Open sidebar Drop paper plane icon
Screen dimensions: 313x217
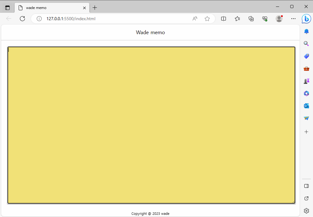pos(306,118)
